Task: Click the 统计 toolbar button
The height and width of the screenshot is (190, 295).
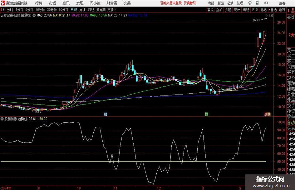Action: click(x=237, y=10)
